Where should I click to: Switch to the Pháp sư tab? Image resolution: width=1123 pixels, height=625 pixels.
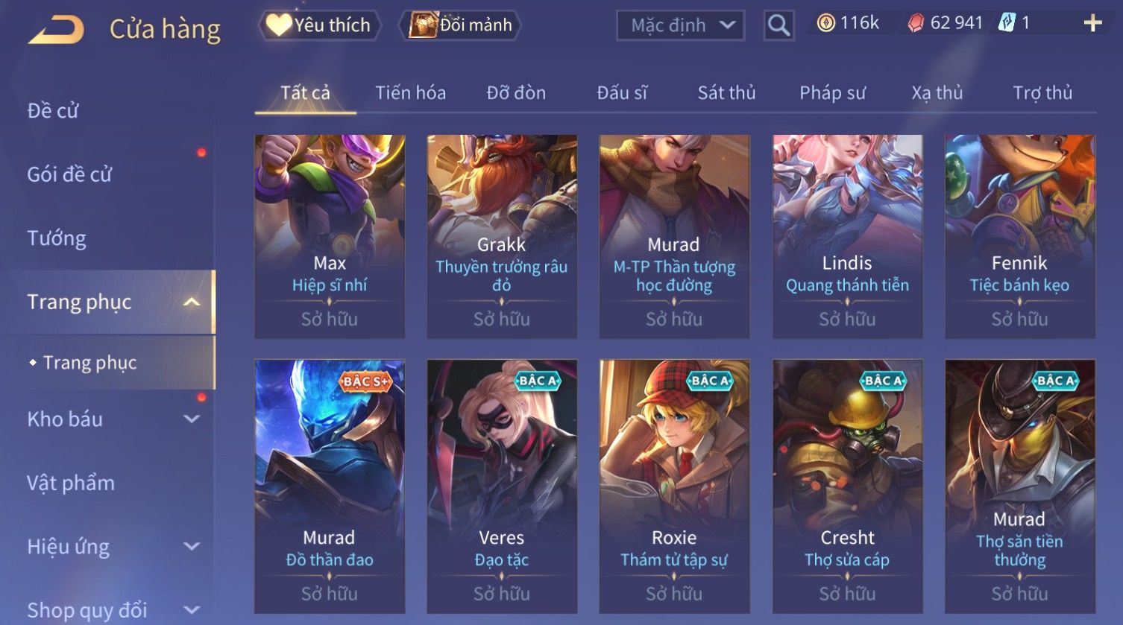pyautogui.click(x=832, y=93)
